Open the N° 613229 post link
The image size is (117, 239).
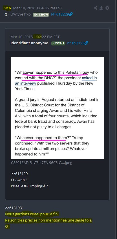[x=60, y=14]
